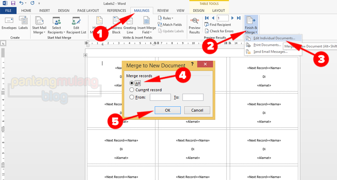This screenshot has height=180, width=337.
Task: Click the record number field
Action: coord(223,18)
